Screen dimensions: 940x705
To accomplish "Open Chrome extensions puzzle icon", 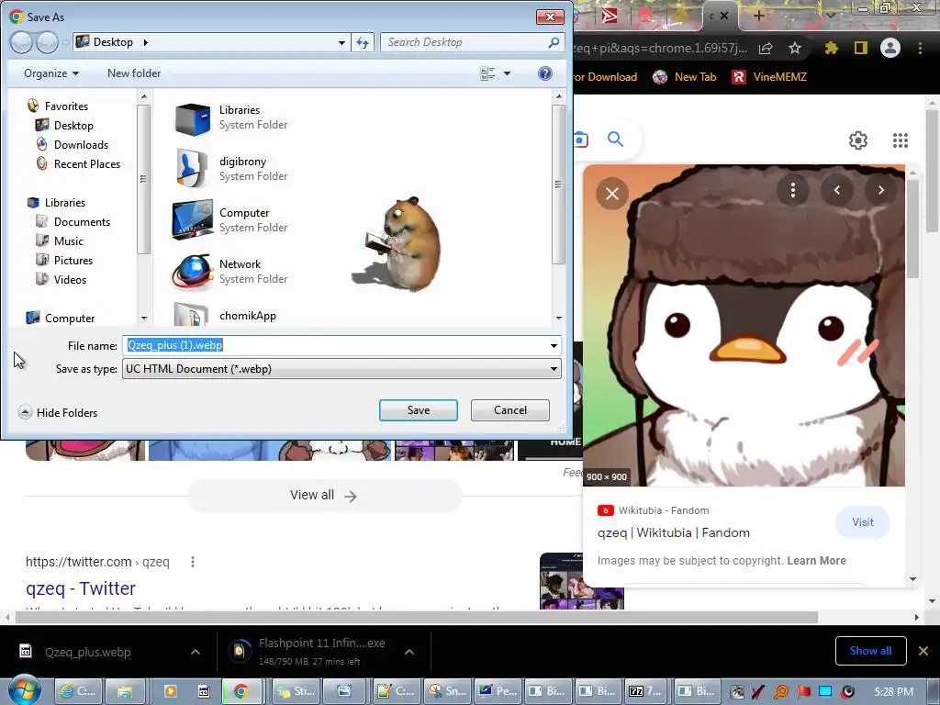I will click(831, 48).
